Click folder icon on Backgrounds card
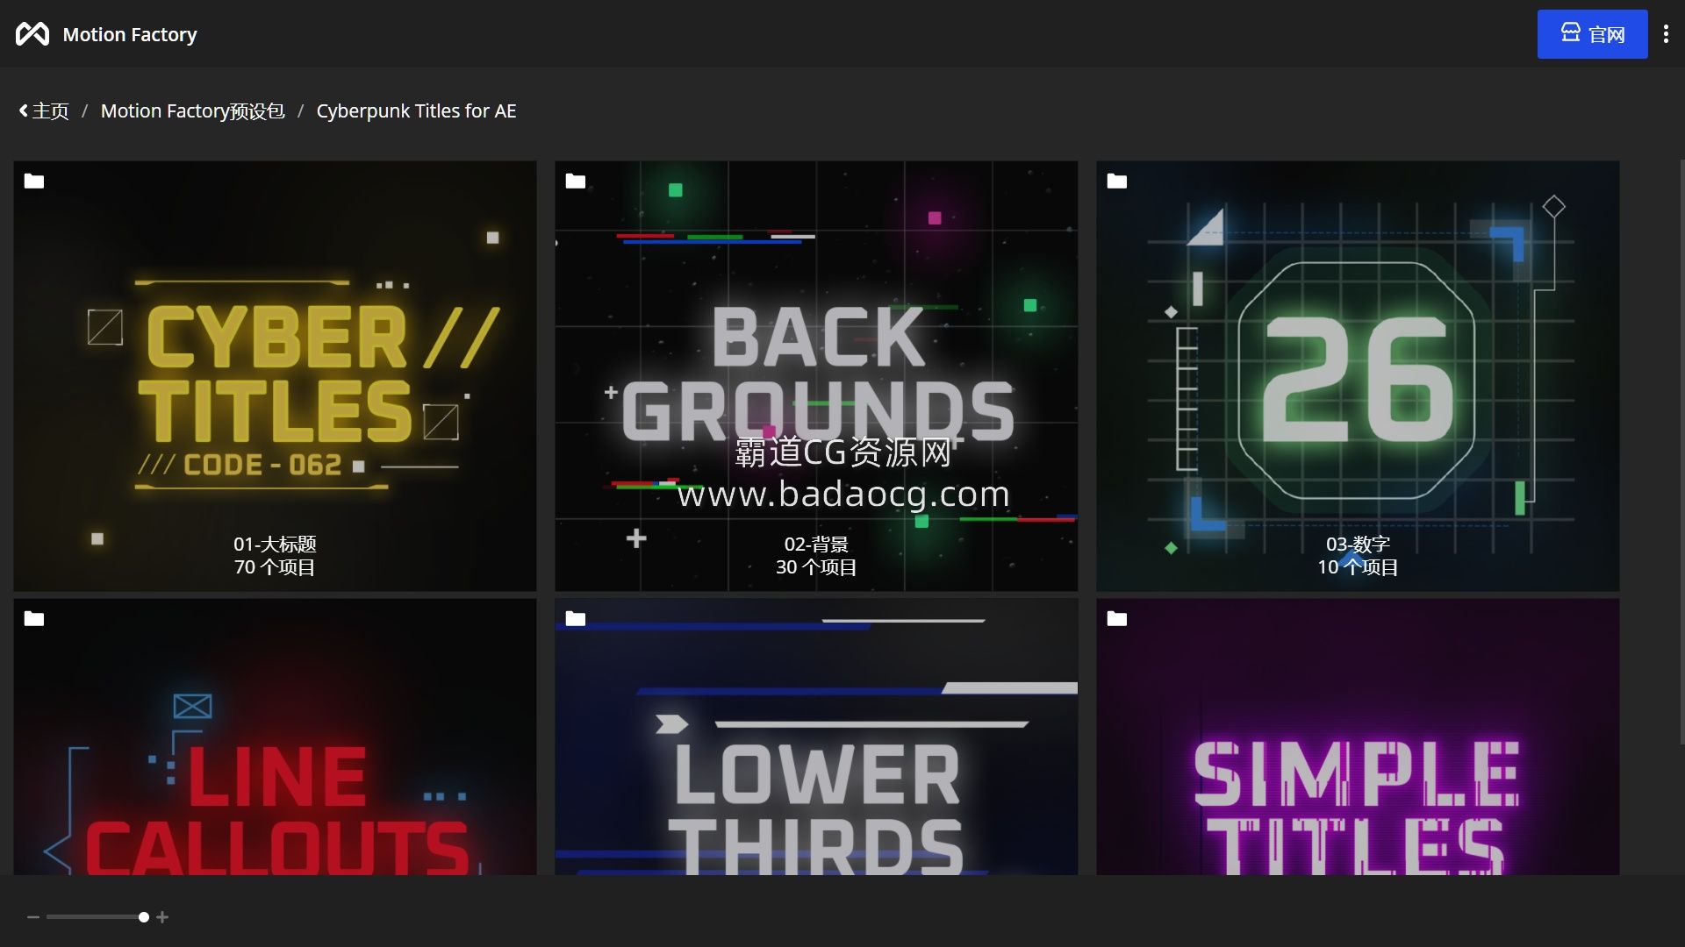1685x947 pixels. click(576, 181)
